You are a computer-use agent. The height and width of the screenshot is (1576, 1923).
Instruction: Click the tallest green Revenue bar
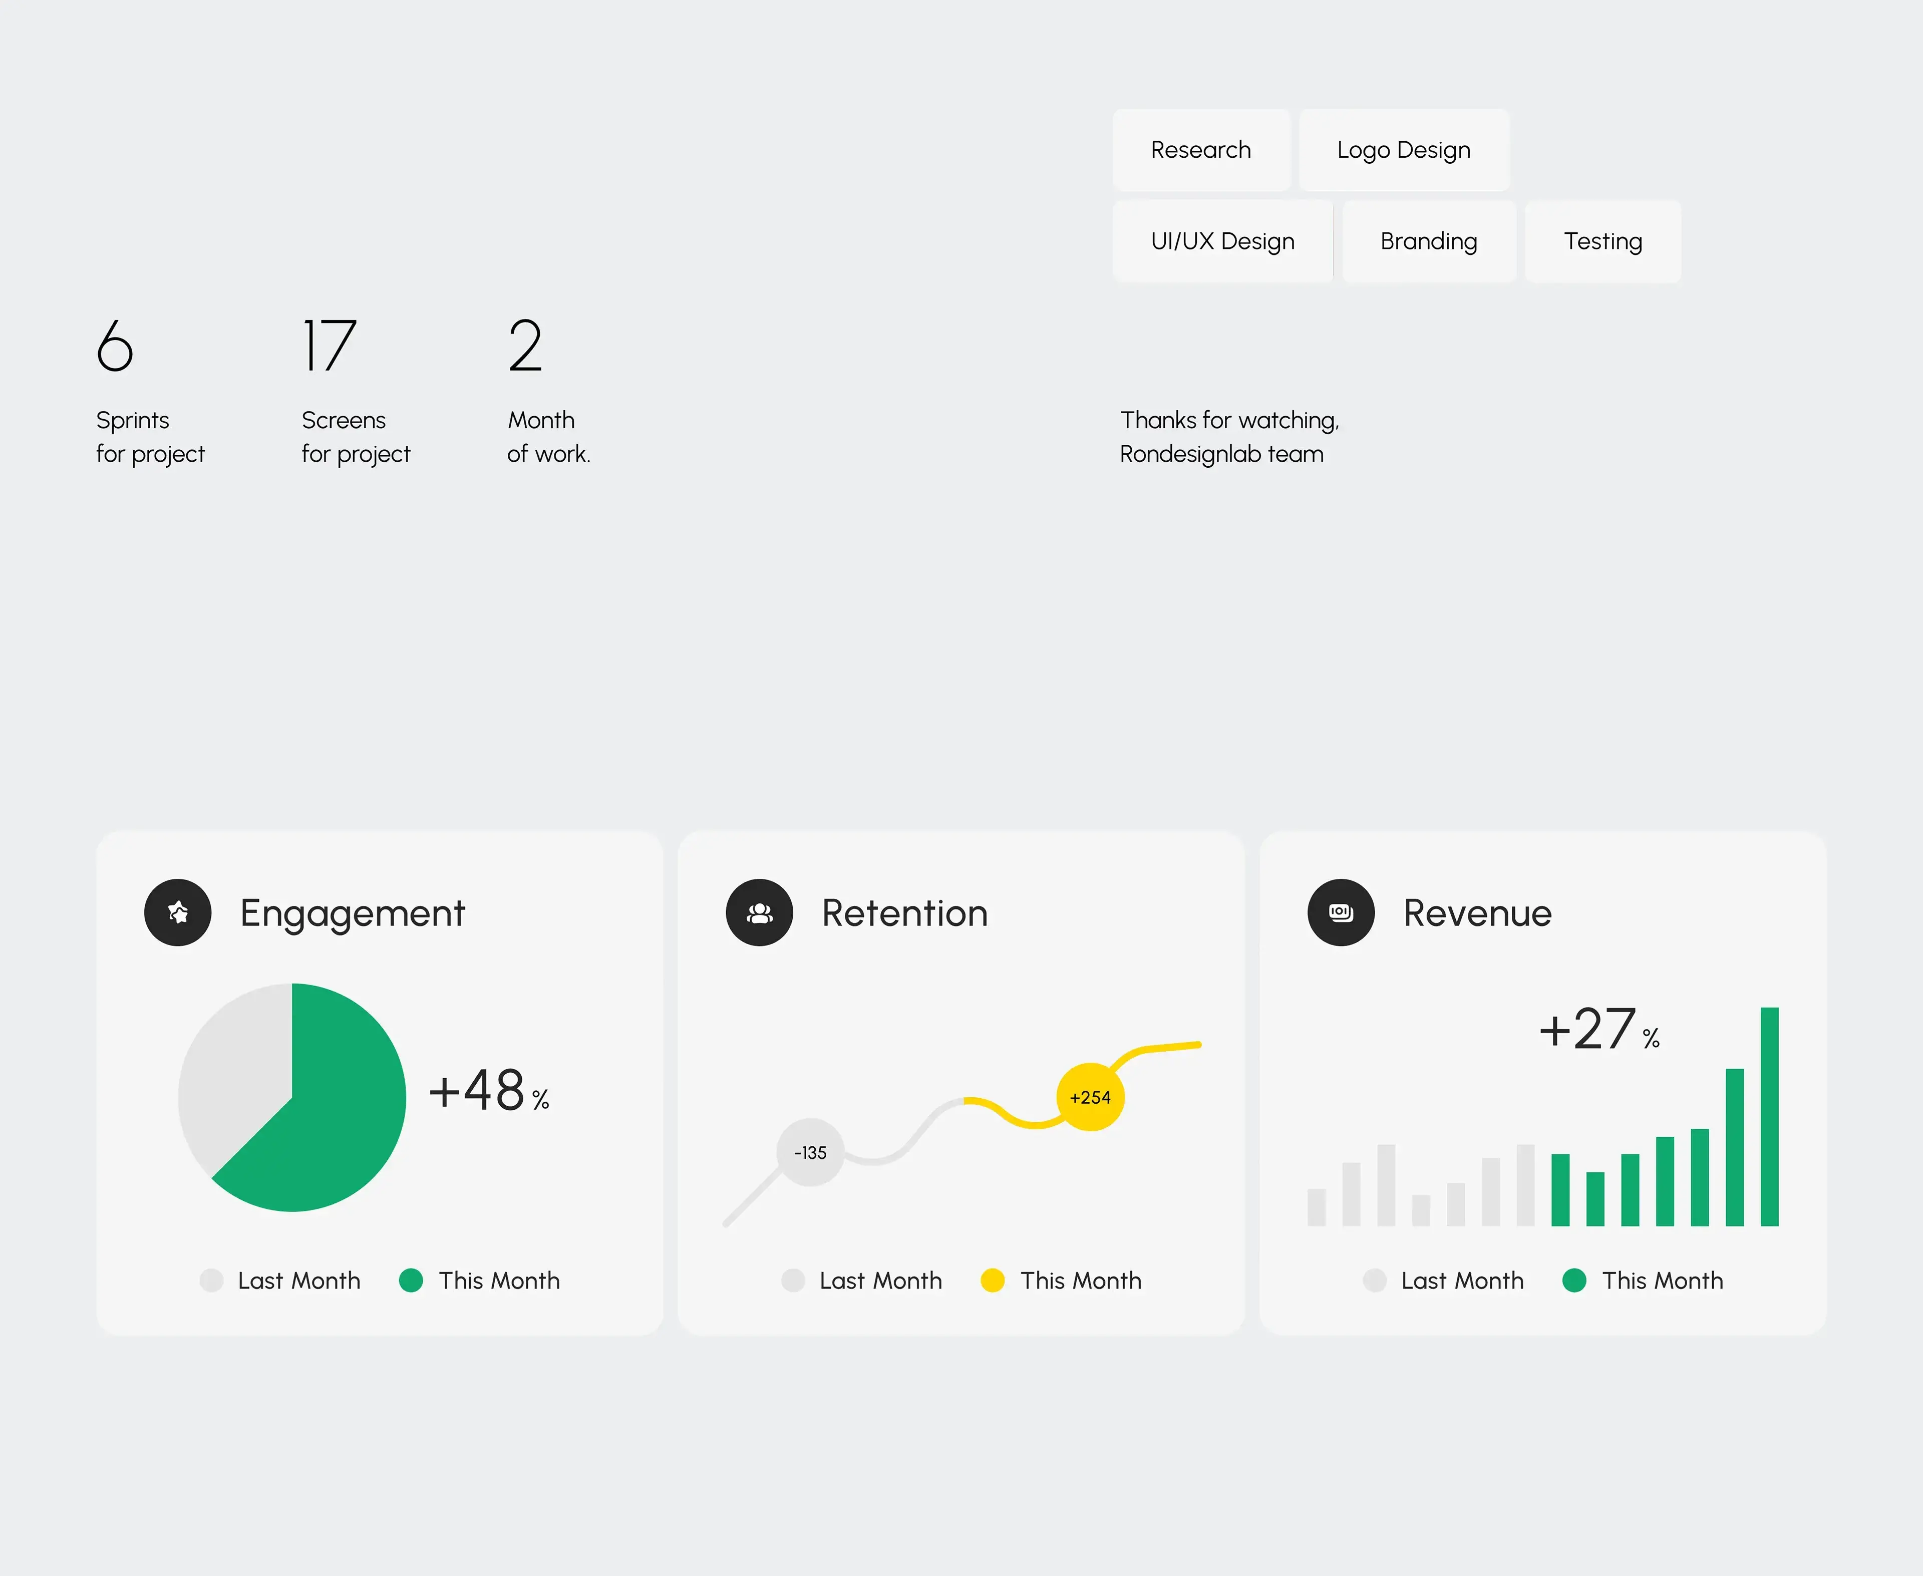(1769, 1117)
